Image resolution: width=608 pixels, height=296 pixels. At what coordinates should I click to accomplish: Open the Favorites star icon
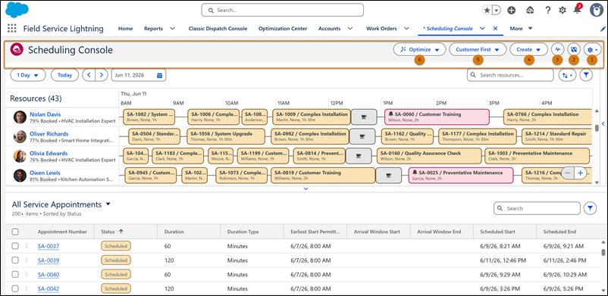(487, 11)
